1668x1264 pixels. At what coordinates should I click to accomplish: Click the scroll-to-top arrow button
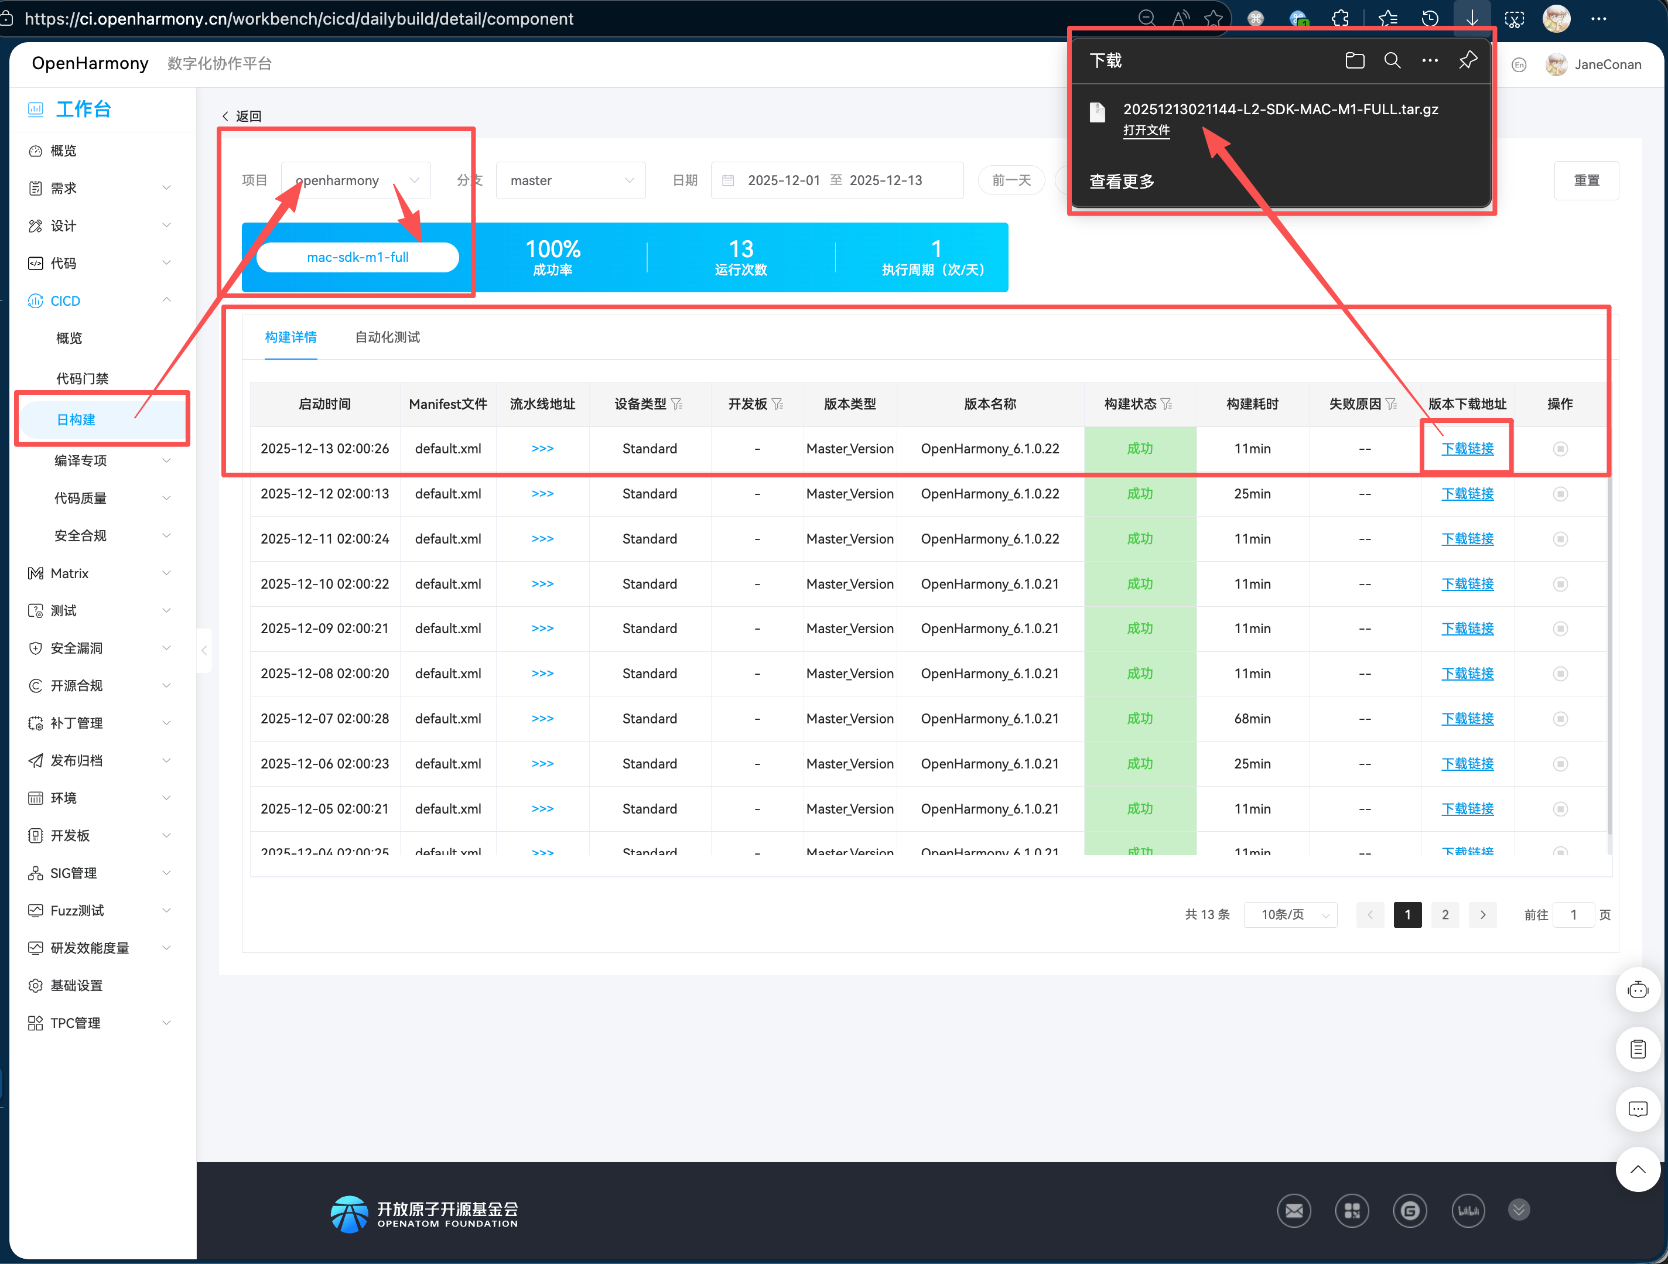pyautogui.click(x=1637, y=1170)
